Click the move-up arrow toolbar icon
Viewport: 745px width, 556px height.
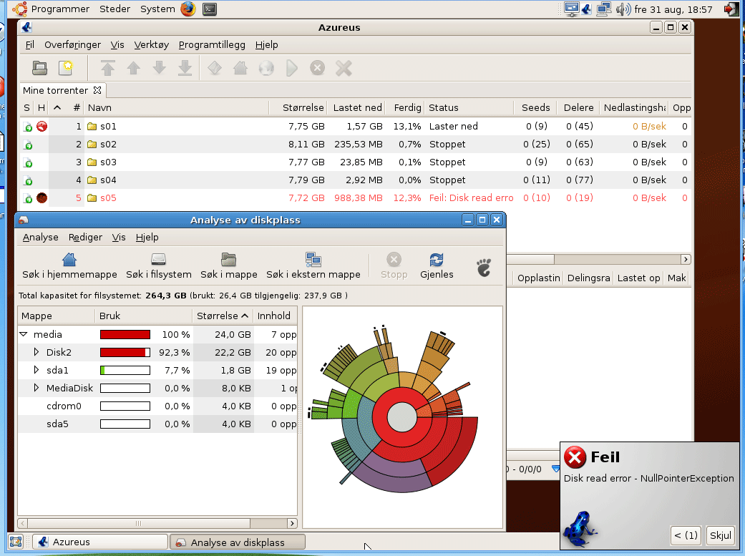tap(134, 68)
